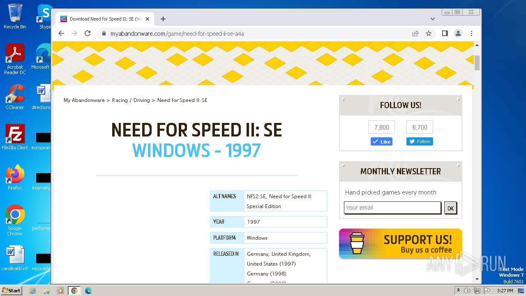Open Acrobat Reader DC shortcut
This screenshot has height=296, width=526.
(15, 59)
